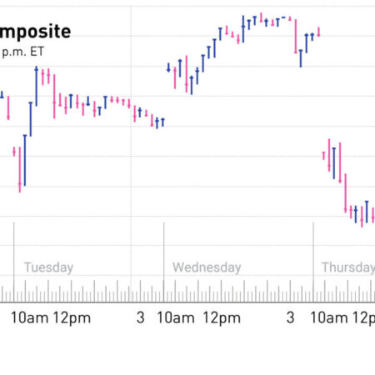The width and height of the screenshot is (375, 375).
Task: Select Tuesday's 12pm time label
Action: pos(72,318)
